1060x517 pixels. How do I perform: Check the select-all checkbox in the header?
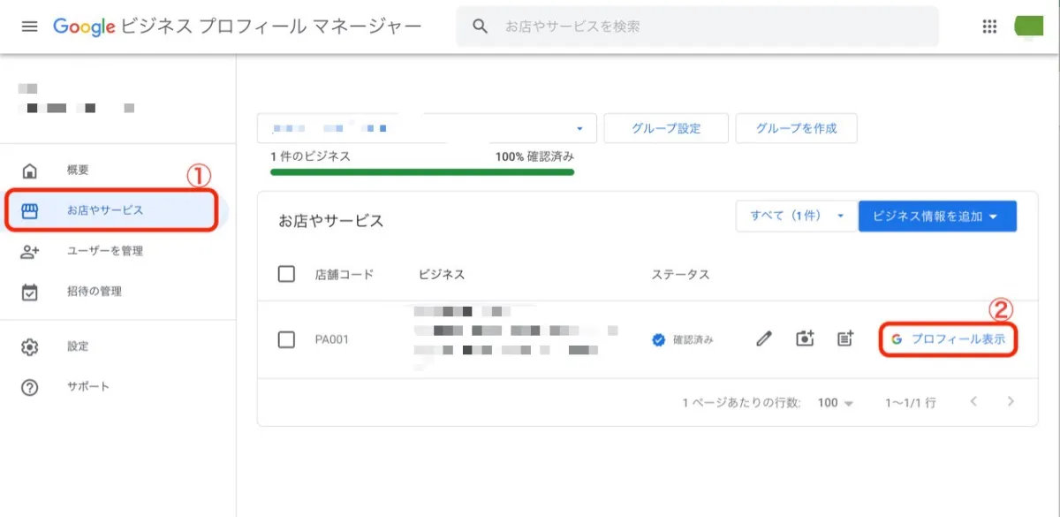coord(286,274)
